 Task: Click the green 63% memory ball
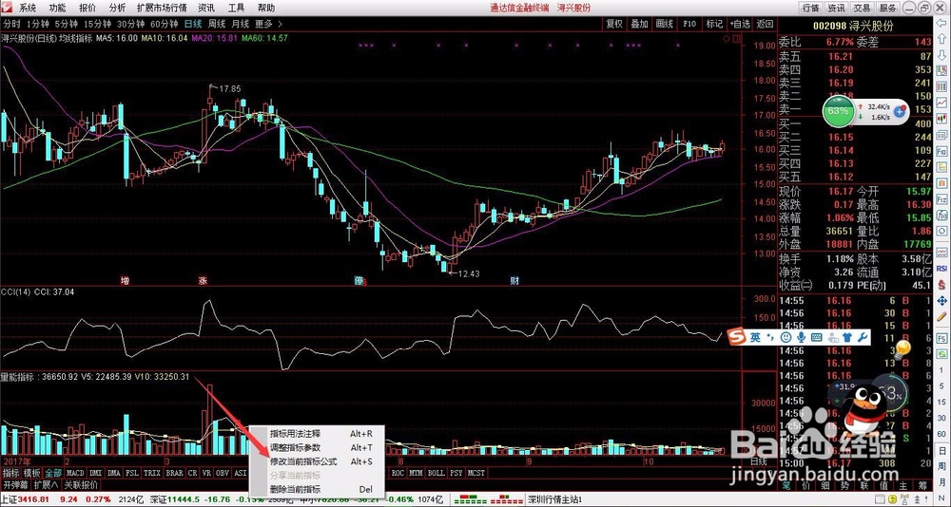point(838,111)
